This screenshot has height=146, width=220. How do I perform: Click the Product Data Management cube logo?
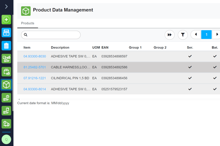[26, 11]
